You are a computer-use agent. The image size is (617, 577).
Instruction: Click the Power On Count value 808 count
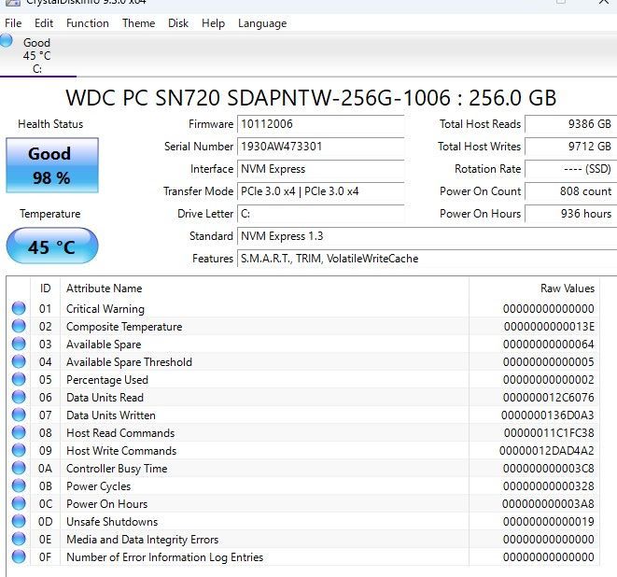pos(570,191)
